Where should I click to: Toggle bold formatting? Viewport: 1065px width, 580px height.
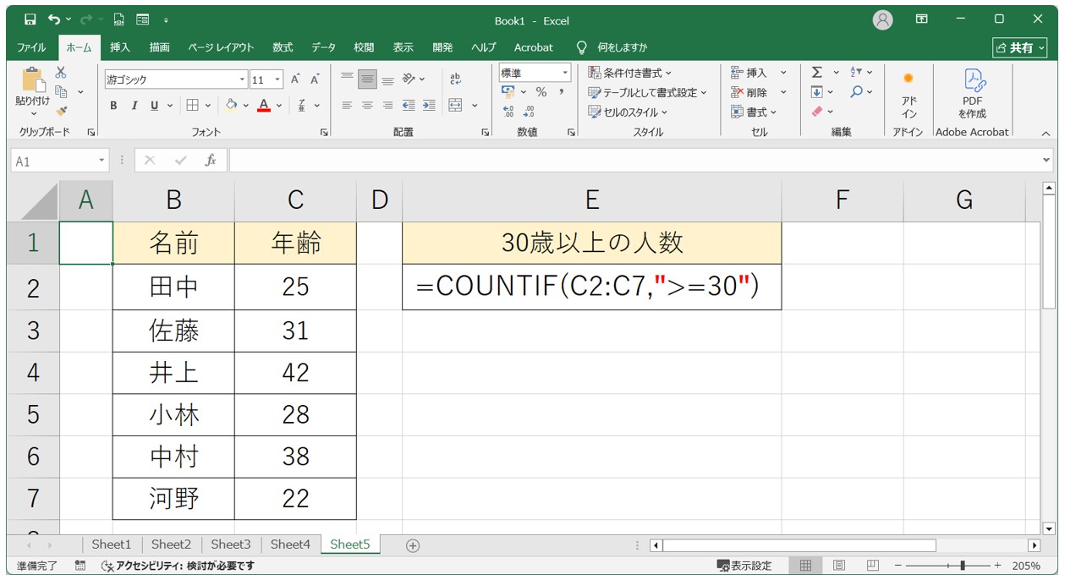[113, 106]
